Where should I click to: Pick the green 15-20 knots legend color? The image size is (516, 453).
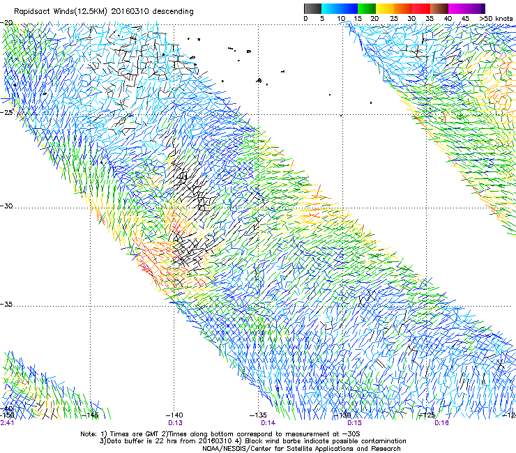tap(367, 8)
